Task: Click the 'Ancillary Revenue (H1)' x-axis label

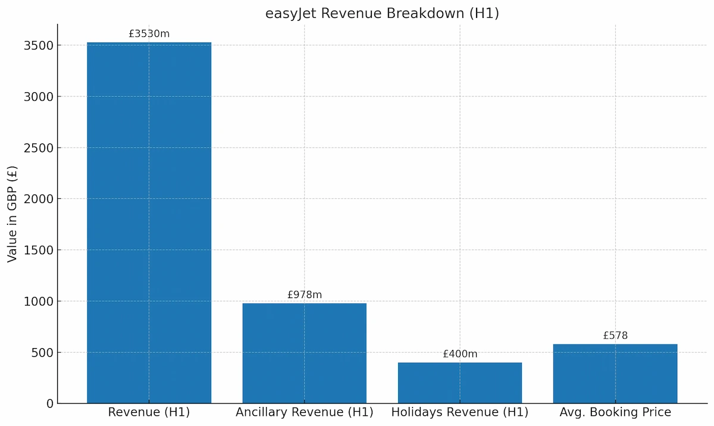Action: tap(305, 412)
